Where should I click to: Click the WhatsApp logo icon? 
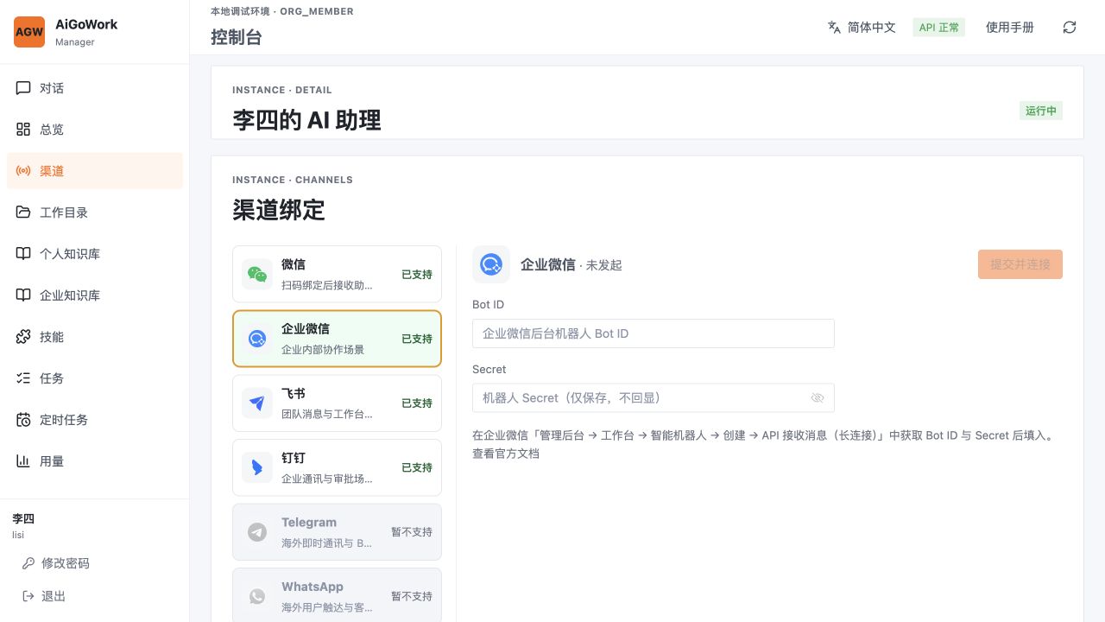pos(257,596)
